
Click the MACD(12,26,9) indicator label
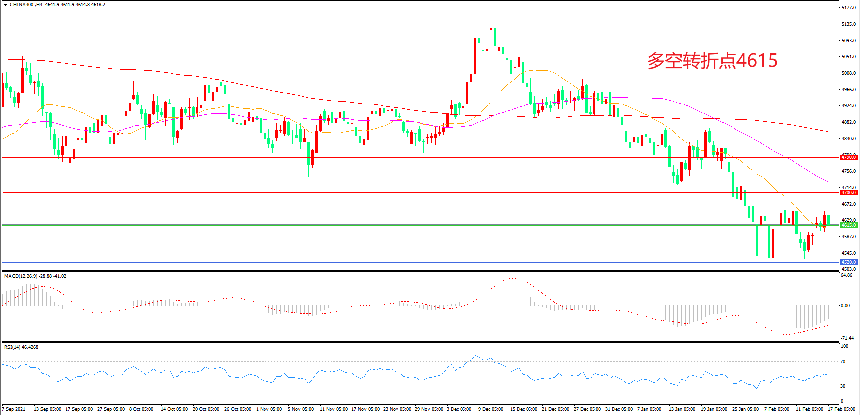[x=20, y=276]
